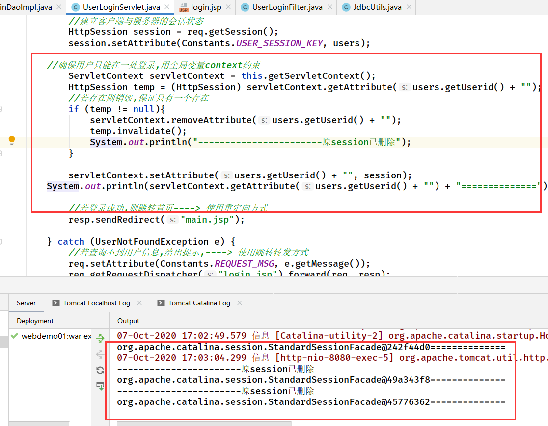
Task: Click the REQUEST_MSG constant in code
Action: [x=245, y=263]
